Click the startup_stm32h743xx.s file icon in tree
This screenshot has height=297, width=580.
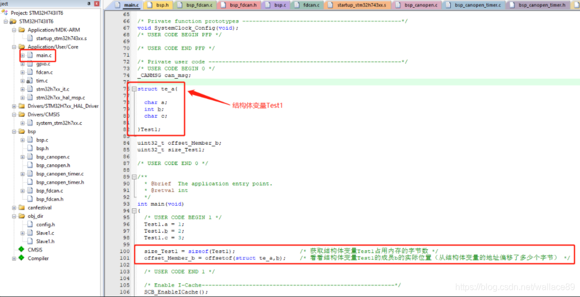click(30, 38)
